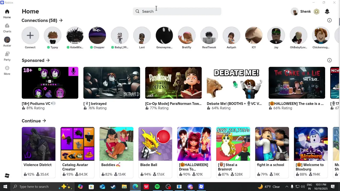Click the Home page heading
This screenshot has width=340, height=191.
click(x=30, y=11)
